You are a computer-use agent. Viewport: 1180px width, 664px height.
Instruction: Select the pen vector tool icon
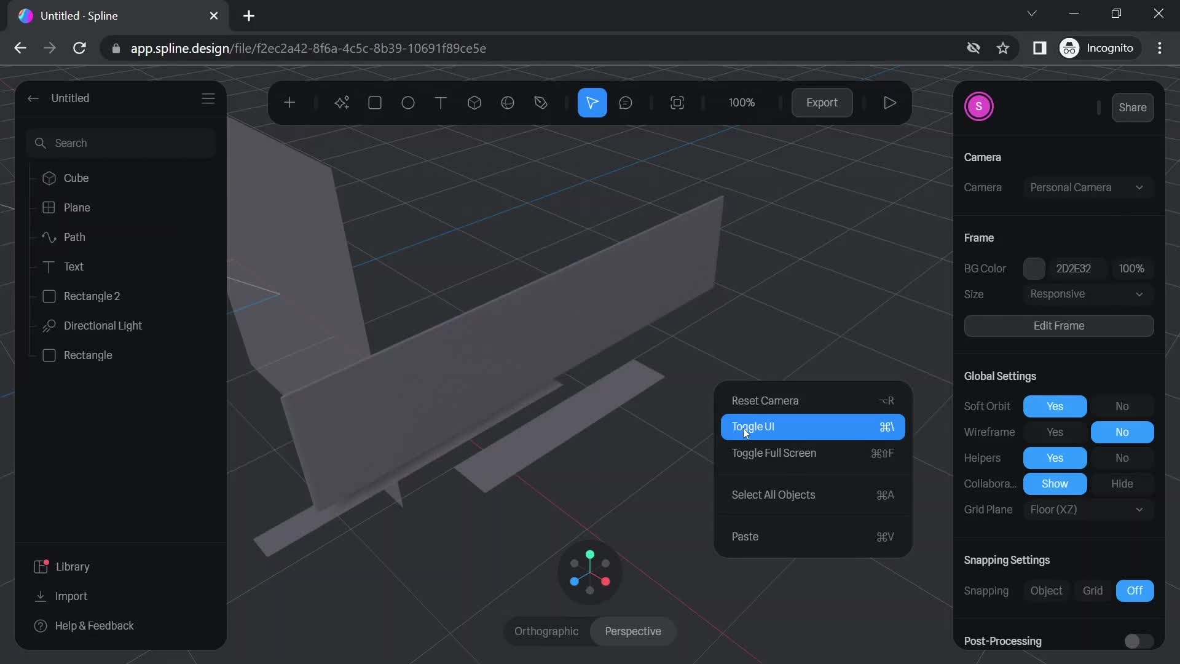click(541, 103)
